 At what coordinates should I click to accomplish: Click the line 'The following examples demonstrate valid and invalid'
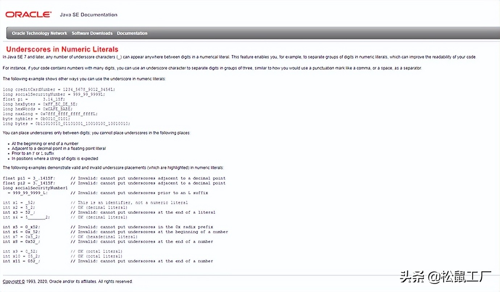tap(113, 168)
